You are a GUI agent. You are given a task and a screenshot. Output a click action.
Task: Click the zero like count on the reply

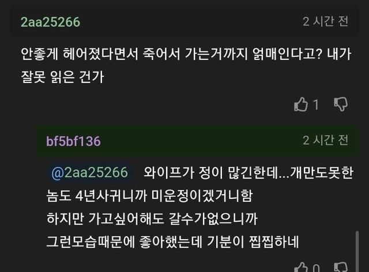click(316, 268)
